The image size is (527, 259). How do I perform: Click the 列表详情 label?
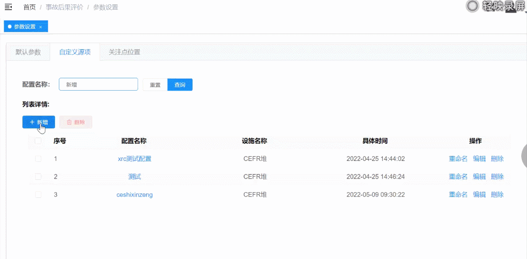tap(36, 105)
